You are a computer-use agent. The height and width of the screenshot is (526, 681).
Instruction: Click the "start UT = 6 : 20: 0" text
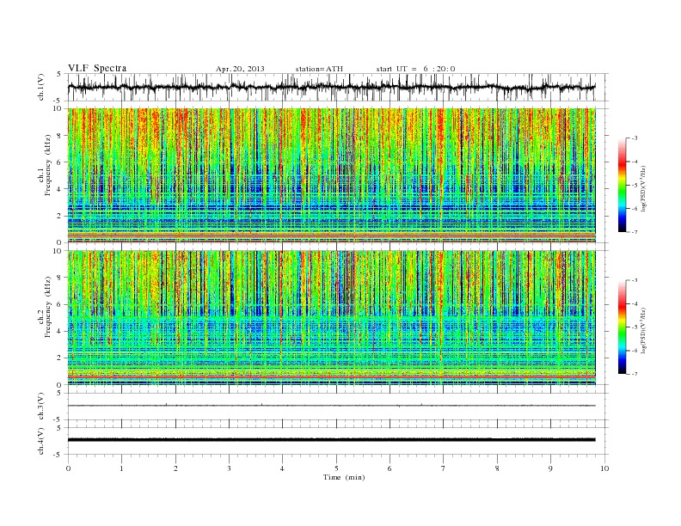(x=415, y=69)
